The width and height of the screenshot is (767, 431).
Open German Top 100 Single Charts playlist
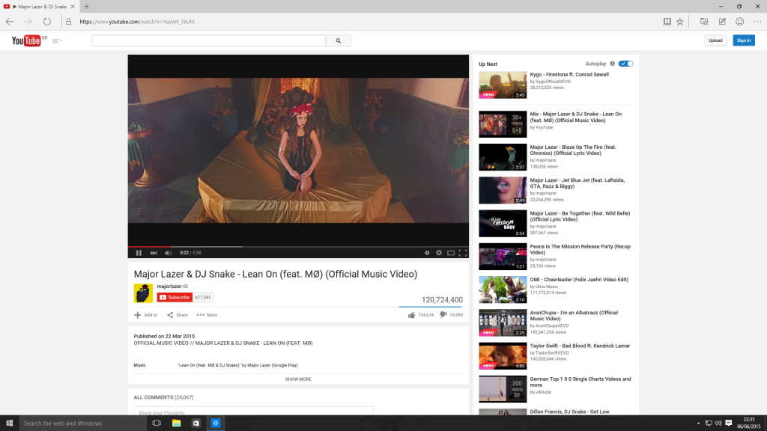(x=580, y=382)
